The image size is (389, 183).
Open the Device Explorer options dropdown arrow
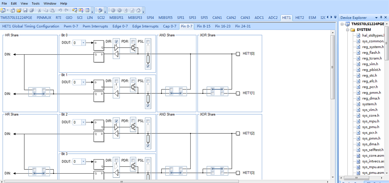click(376, 18)
